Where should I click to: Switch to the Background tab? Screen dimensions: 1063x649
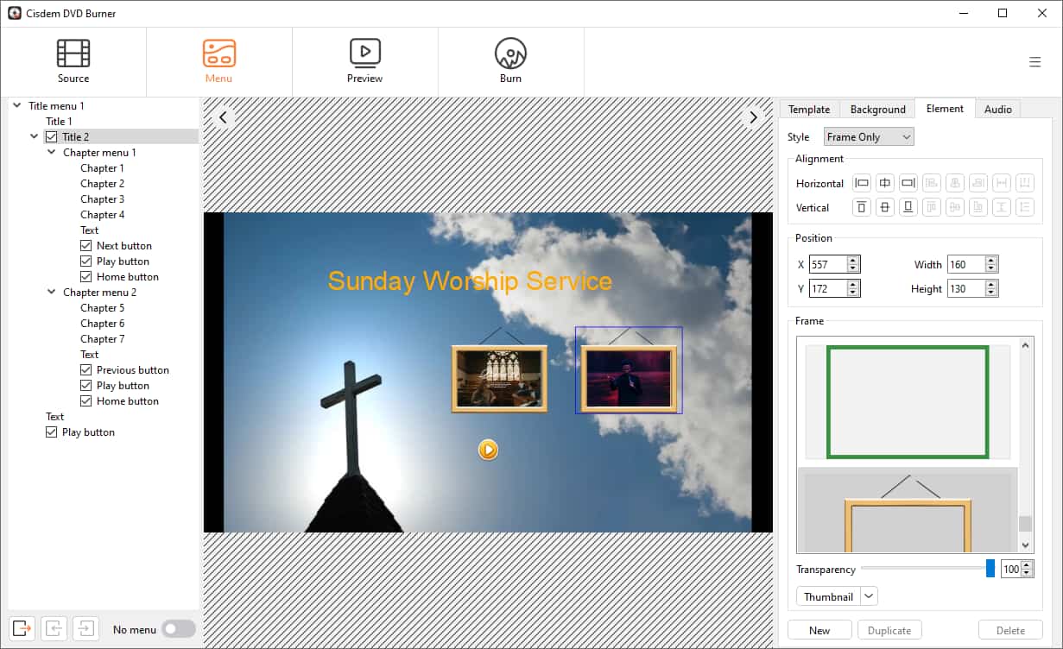pos(876,109)
